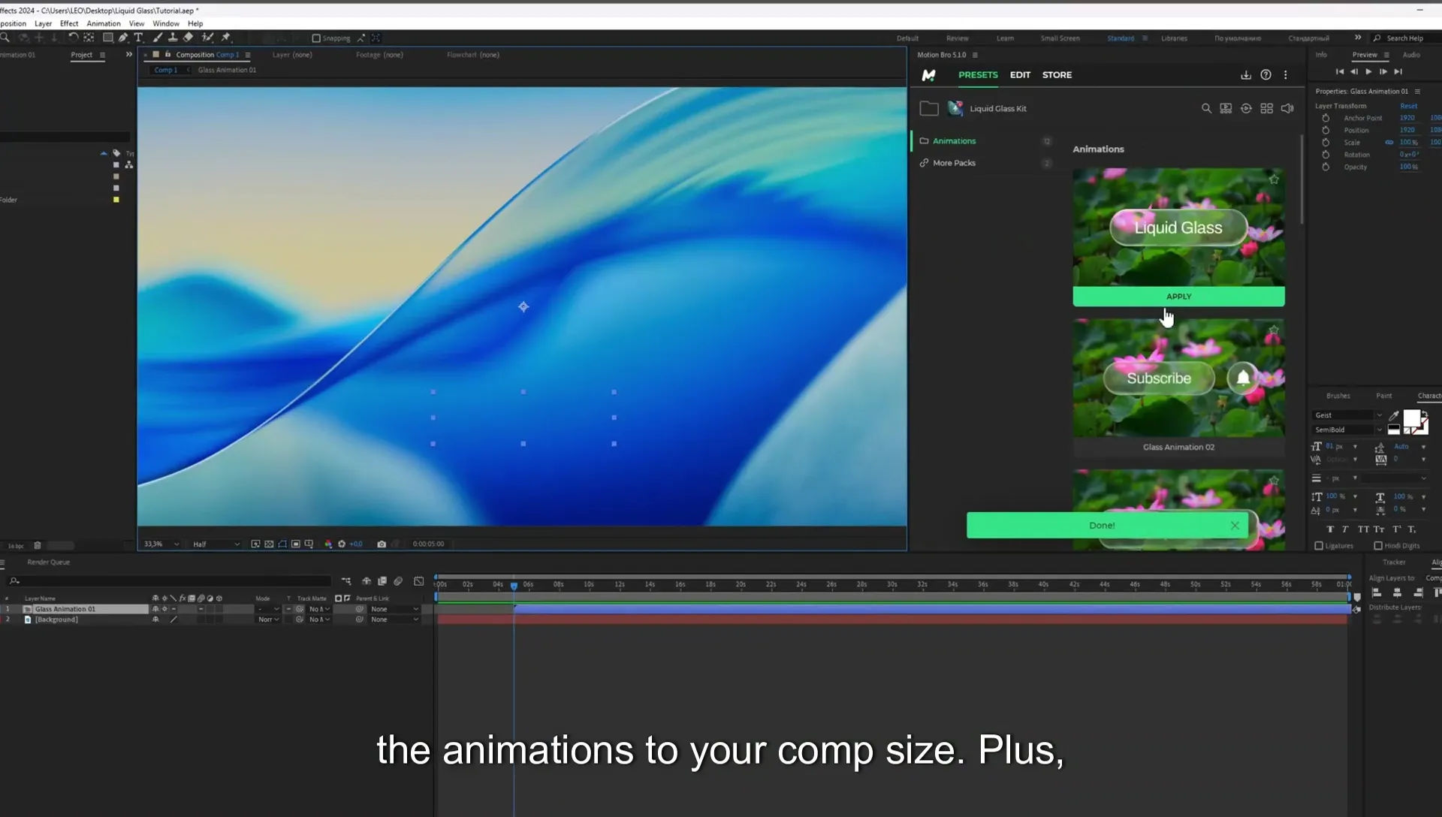Viewport: 1442px width, 817px height.
Task: Open the pack folder icon in Motion Bro
Action: coord(929,109)
